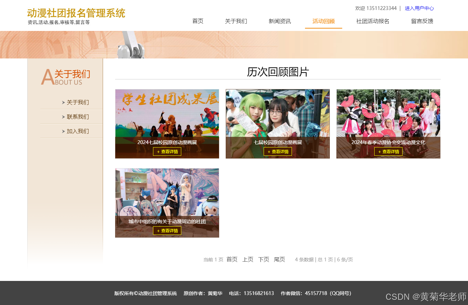The image size is (468, 305).
Task: Click 上页 pagination link
Action: 248,259
